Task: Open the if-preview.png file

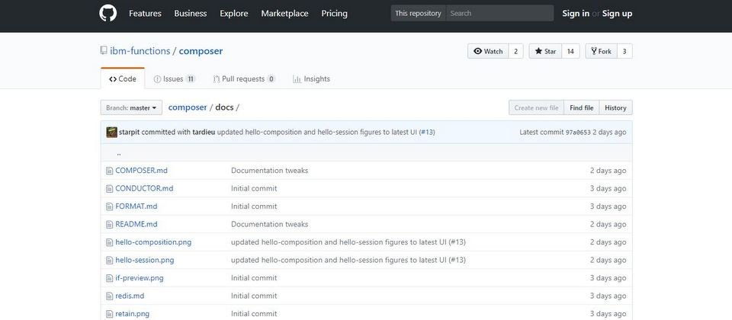Action: click(139, 278)
